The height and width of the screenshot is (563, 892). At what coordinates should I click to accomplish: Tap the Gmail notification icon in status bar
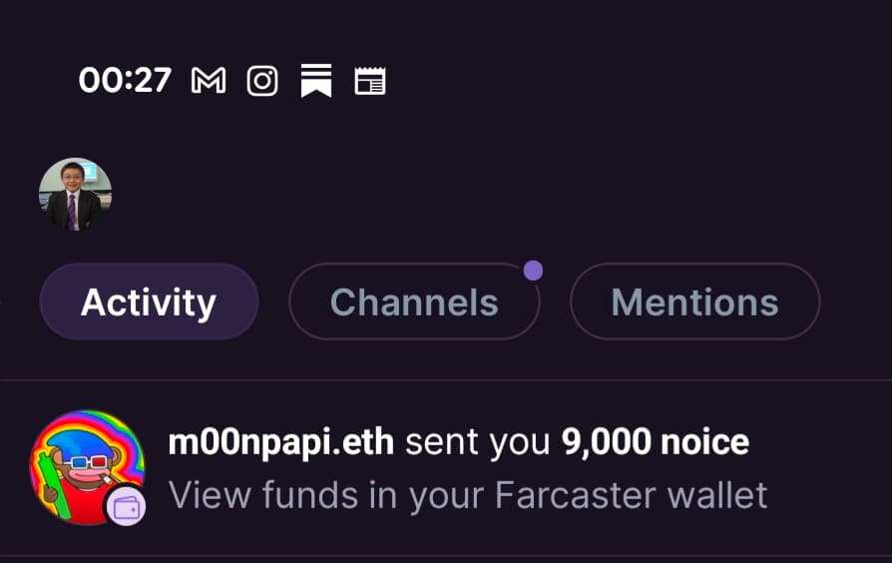(209, 81)
